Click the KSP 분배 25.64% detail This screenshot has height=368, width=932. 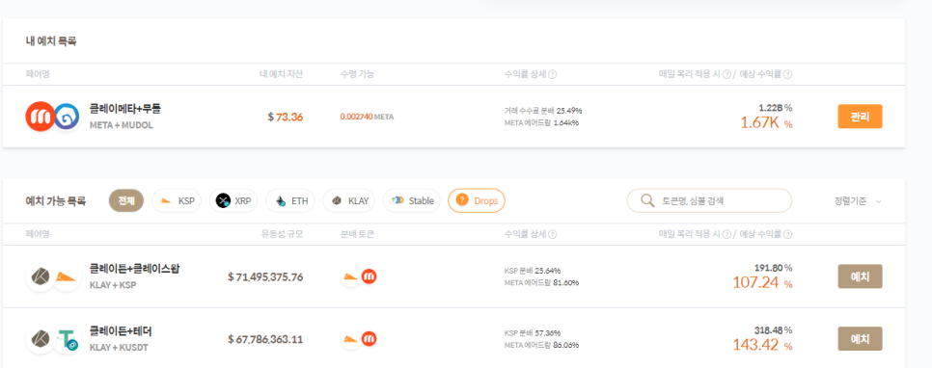tap(533, 271)
